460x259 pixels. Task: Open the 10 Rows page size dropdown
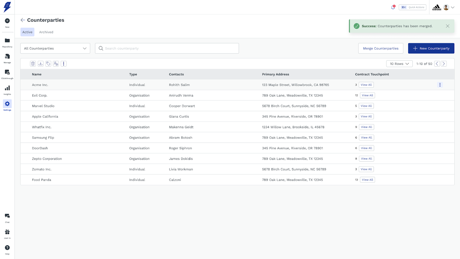coord(399,64)
